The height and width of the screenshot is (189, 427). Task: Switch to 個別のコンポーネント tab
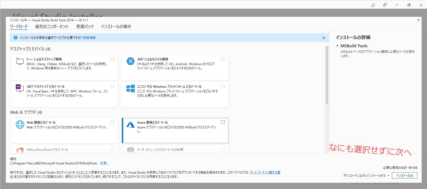tap(52, 27)
